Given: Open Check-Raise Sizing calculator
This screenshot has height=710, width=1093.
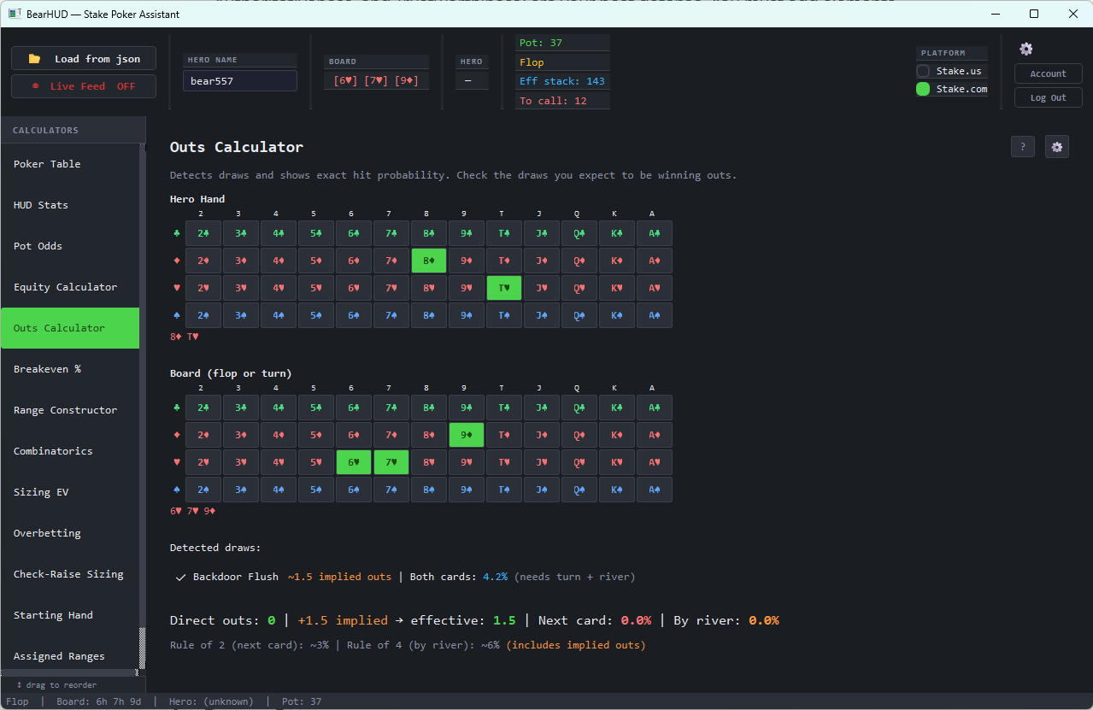Looking at the screenshot, I should click(70, 574).
